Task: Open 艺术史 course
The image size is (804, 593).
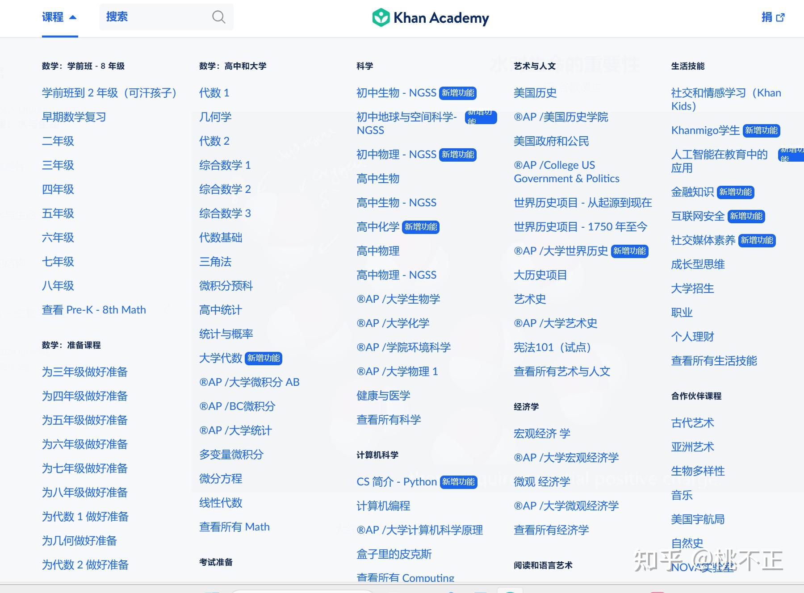Action: tap(530, 299)
